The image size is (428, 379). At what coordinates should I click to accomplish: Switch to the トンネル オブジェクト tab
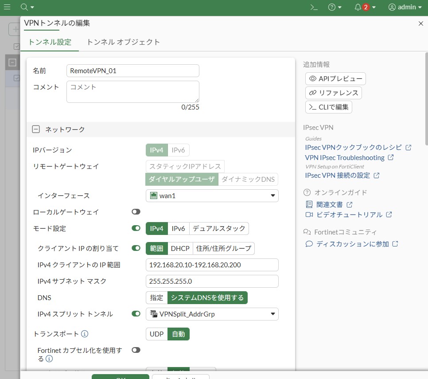pos(123,42)
